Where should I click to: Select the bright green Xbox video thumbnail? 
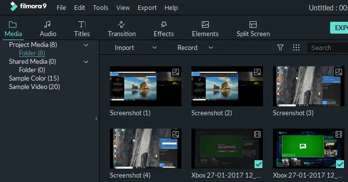tap(309, 148)
